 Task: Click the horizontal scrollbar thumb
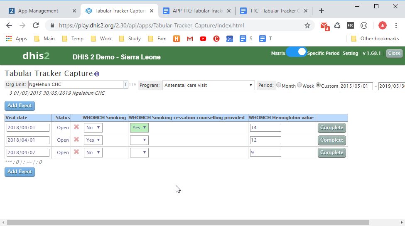pos(188,222)
